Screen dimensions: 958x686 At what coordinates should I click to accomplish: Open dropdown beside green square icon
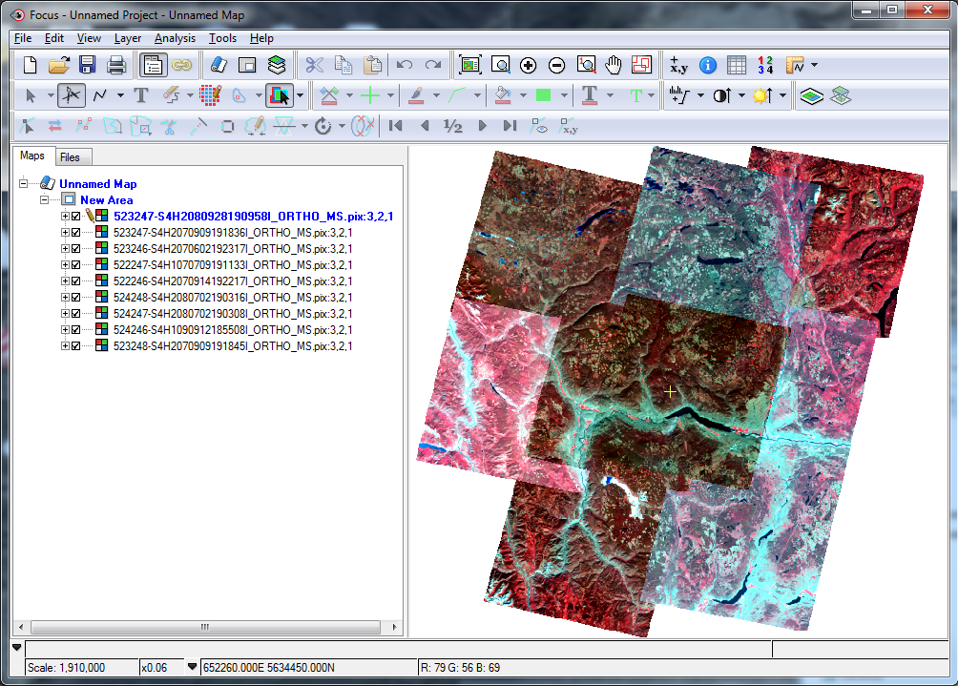[x=564, y=96]
